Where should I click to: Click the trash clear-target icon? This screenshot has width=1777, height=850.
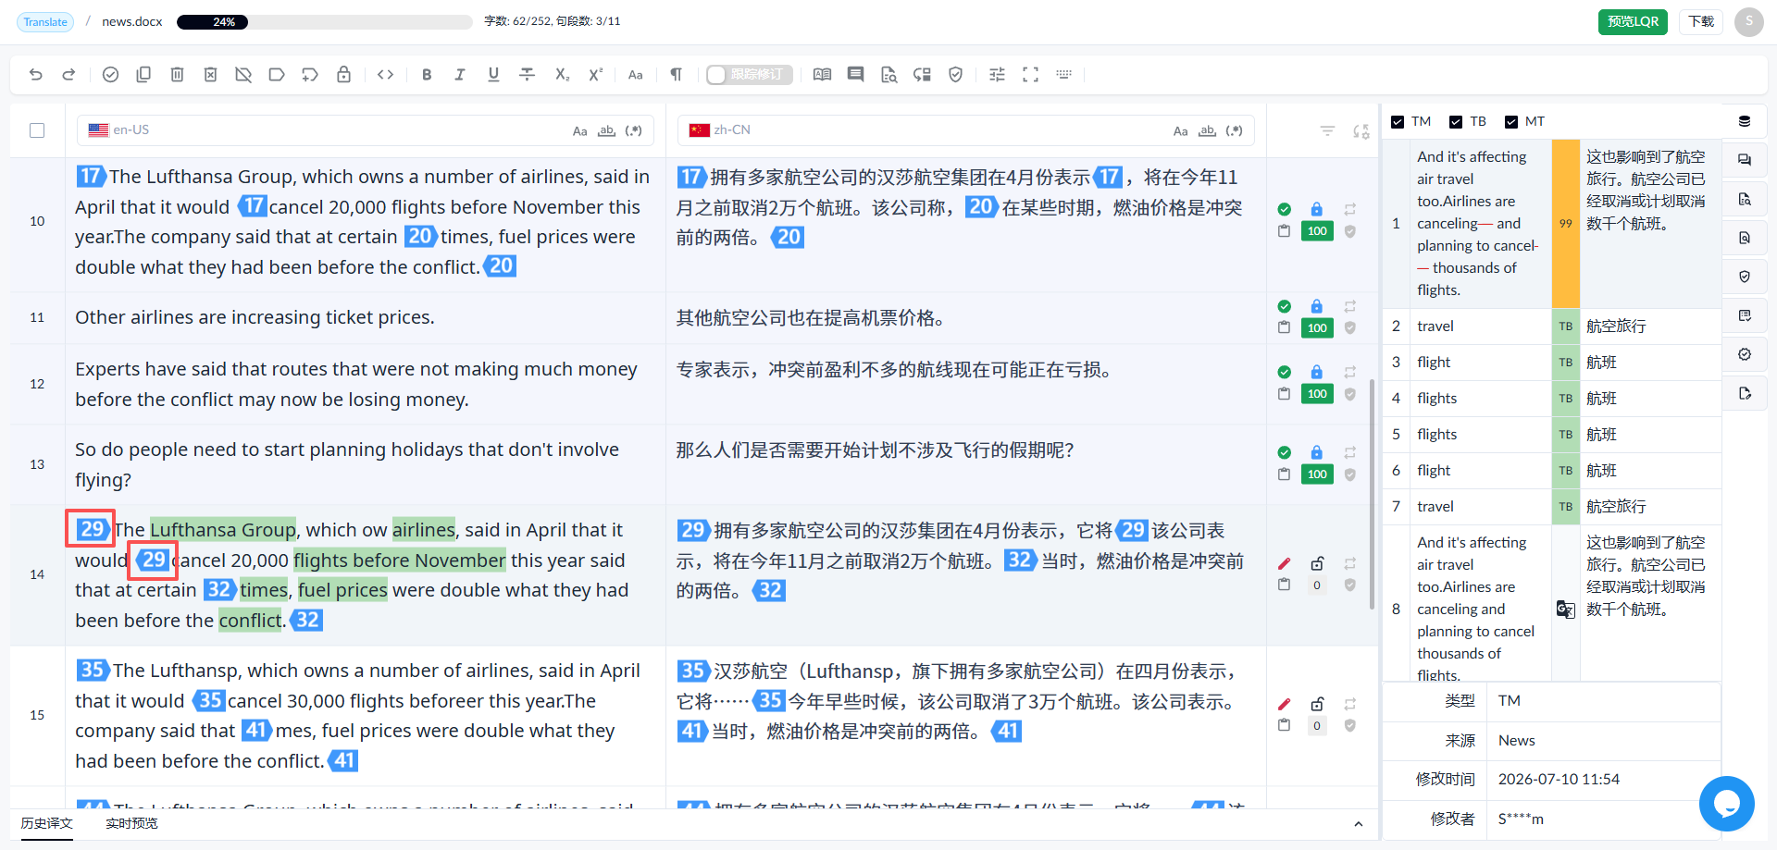click(177, 75)
